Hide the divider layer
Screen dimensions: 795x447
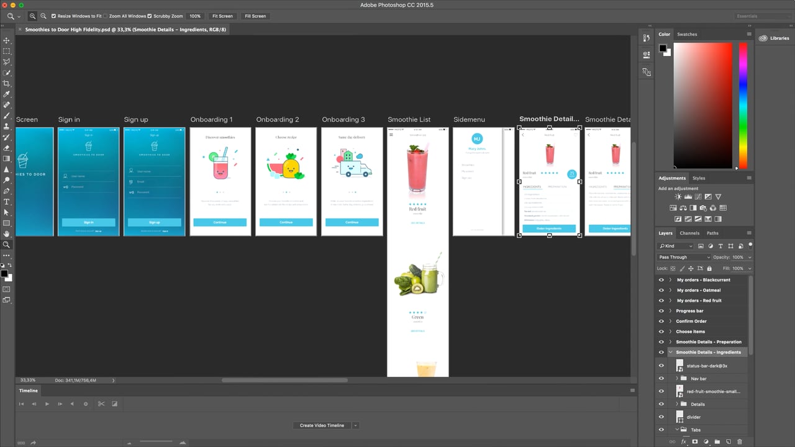[x=661, y=417]
